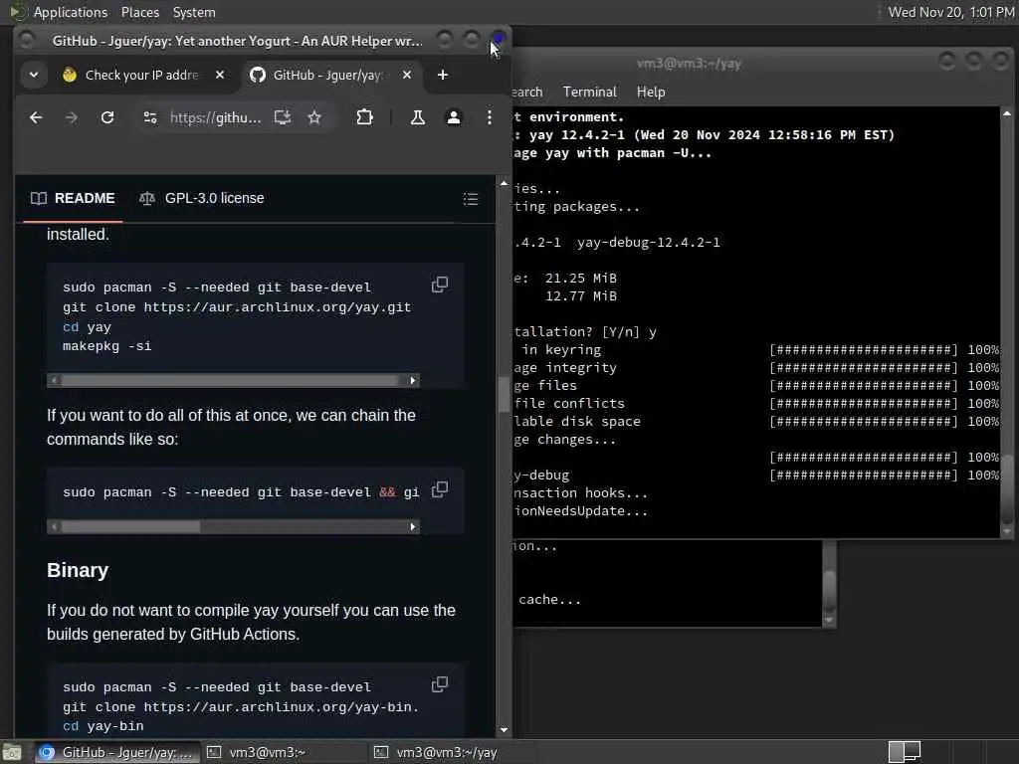Go back to the previous page
The image size is (1019, 764).
(36, 117)
